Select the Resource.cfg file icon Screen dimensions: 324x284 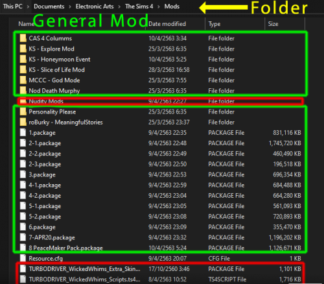point(23,258)
